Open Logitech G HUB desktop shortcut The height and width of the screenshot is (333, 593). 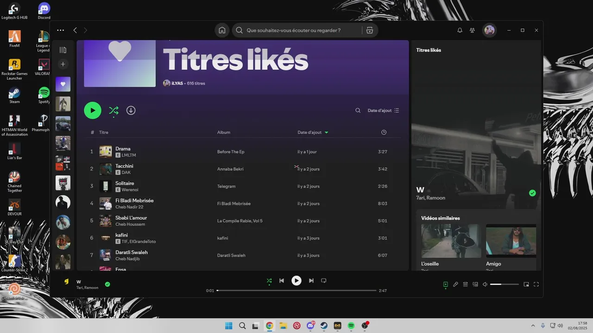[x=14, y=11]
